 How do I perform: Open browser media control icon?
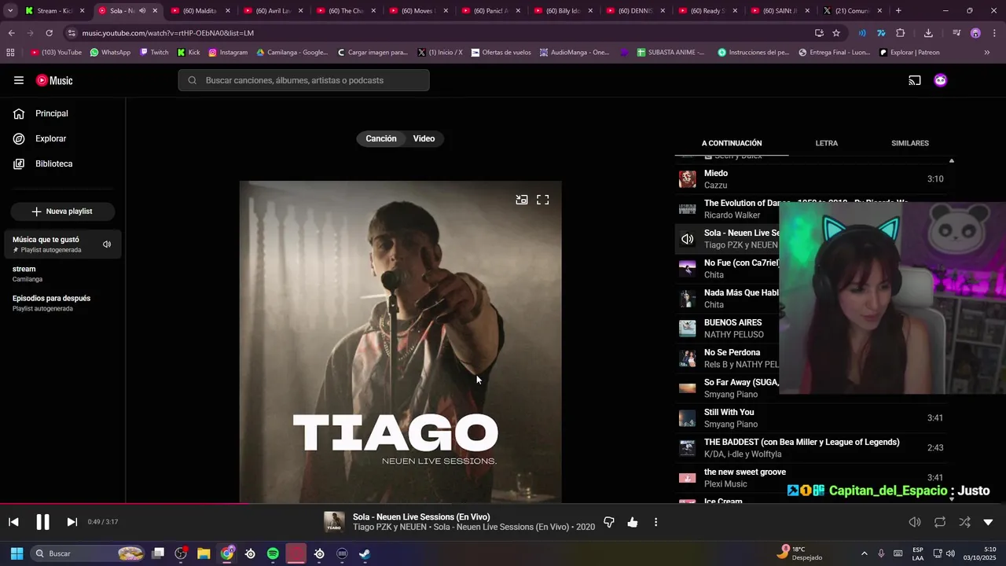[x=956, y=33]
